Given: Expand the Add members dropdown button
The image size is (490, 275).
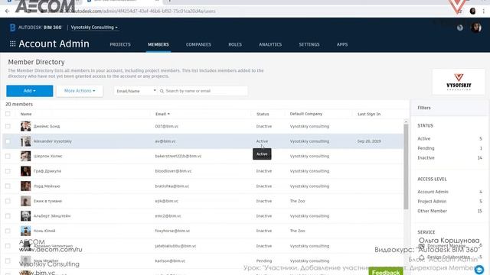Looking at the screenshot, I should coord(30,91).
